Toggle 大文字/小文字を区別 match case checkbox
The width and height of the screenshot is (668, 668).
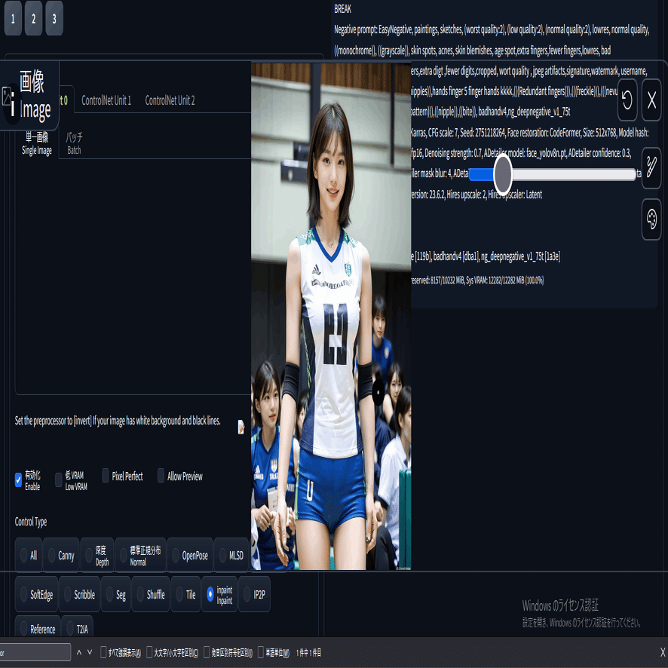pos(149,652)
